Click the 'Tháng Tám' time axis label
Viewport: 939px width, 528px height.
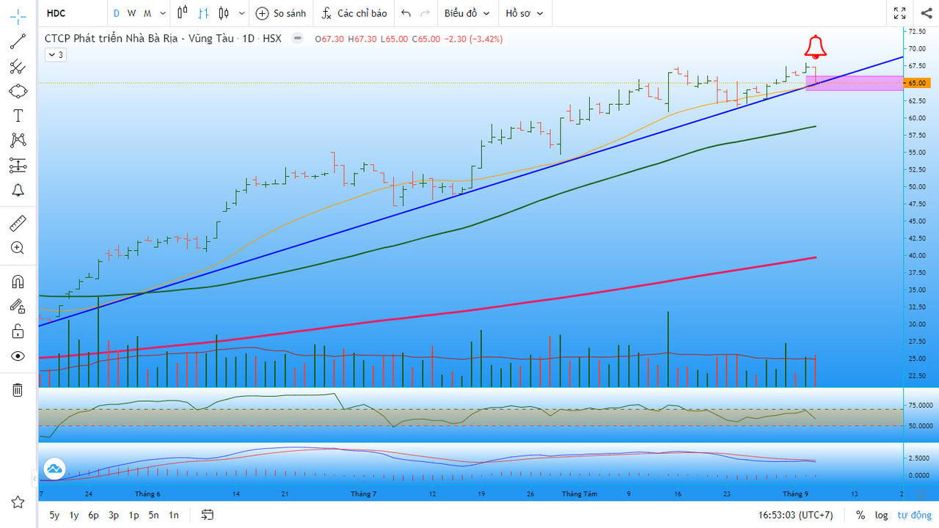[580, 494]
